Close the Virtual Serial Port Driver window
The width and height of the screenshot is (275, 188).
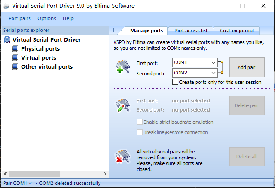[263, 6]
